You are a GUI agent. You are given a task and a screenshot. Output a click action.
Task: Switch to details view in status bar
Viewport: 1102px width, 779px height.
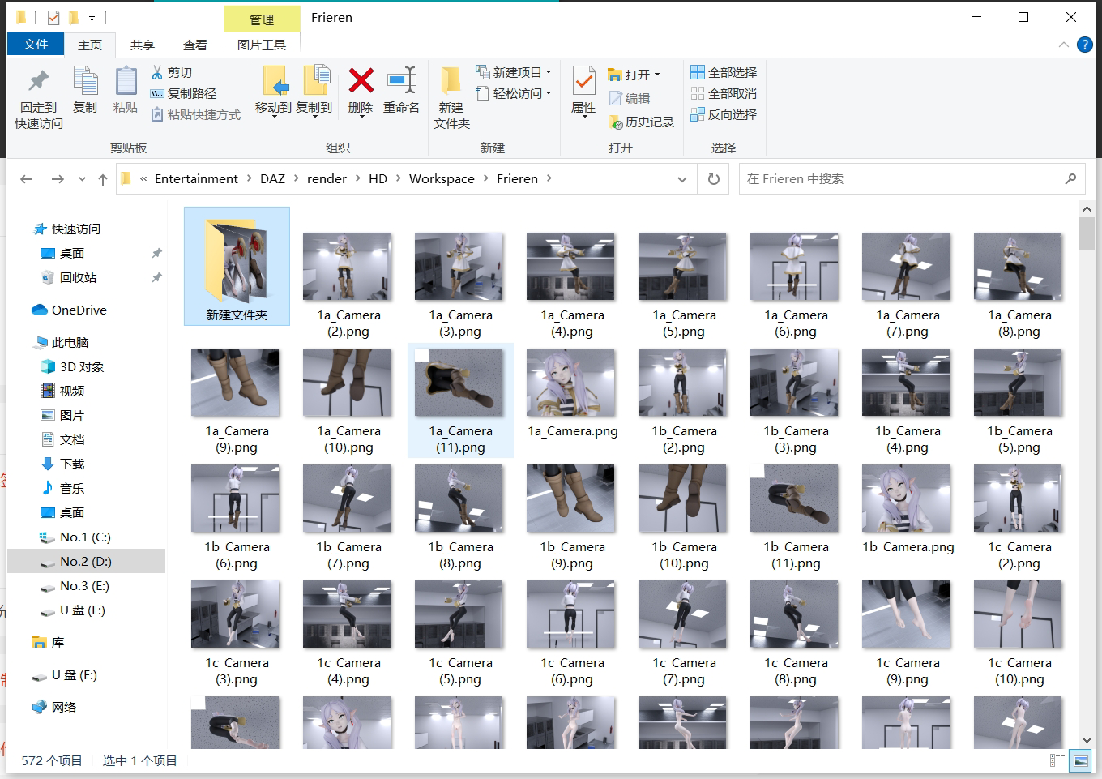[x=1057, y=760]
